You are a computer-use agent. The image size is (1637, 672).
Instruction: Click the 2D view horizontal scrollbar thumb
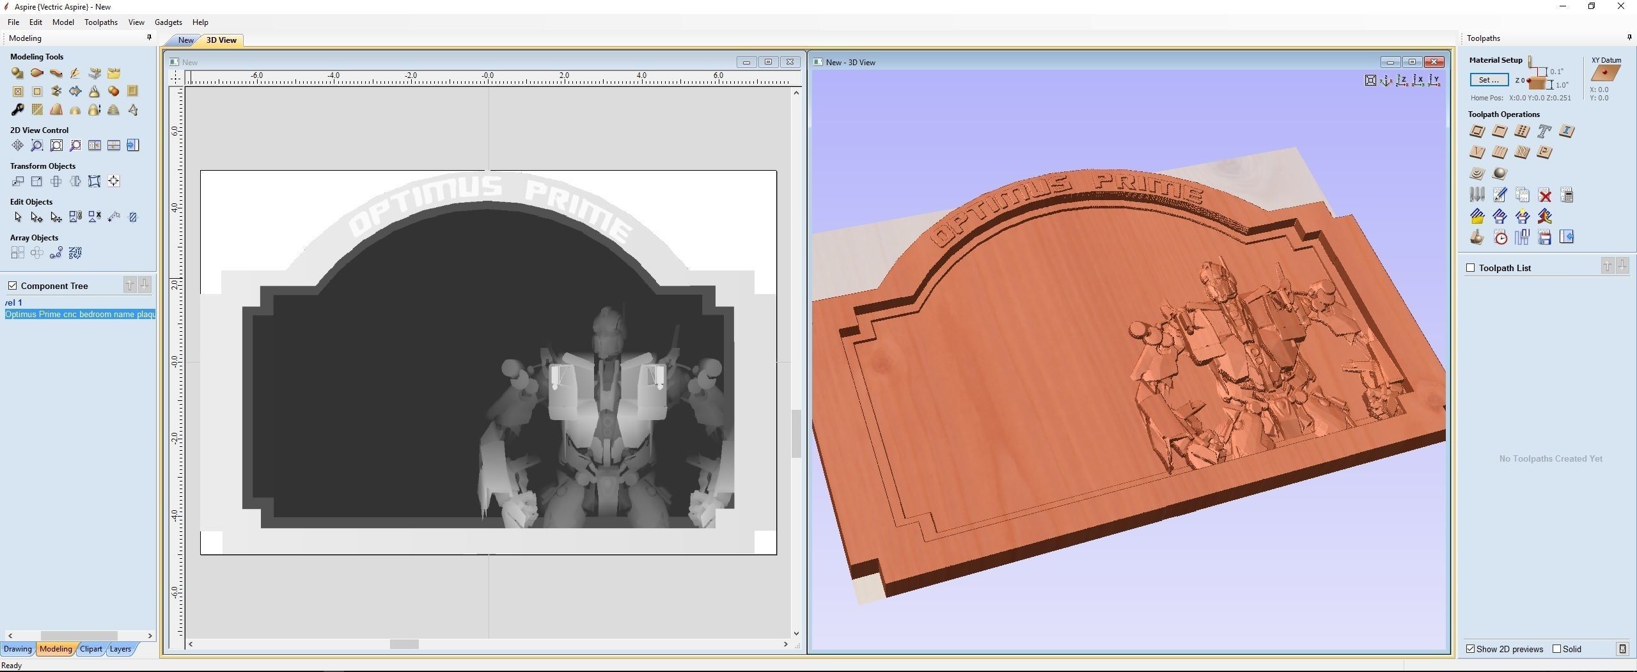click(x=404, y=645)
